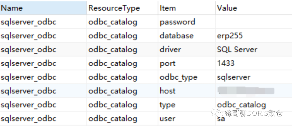Select the 'user' Item cell

(x=167, y=119)
